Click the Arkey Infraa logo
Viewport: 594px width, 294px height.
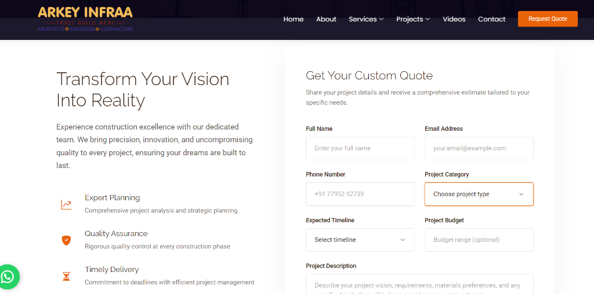85,19
